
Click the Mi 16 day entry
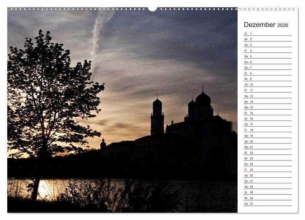click(267, 119)
